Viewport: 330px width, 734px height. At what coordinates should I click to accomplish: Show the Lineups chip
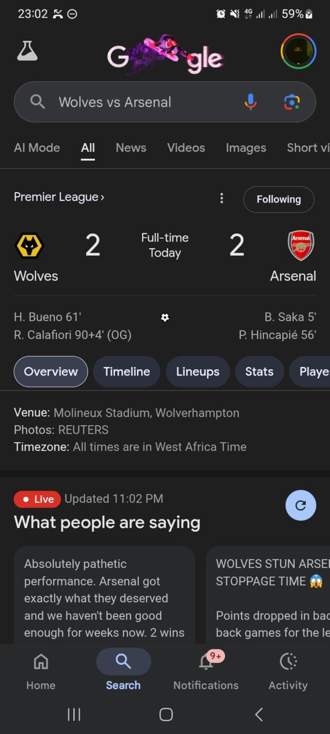pos(198,371)
